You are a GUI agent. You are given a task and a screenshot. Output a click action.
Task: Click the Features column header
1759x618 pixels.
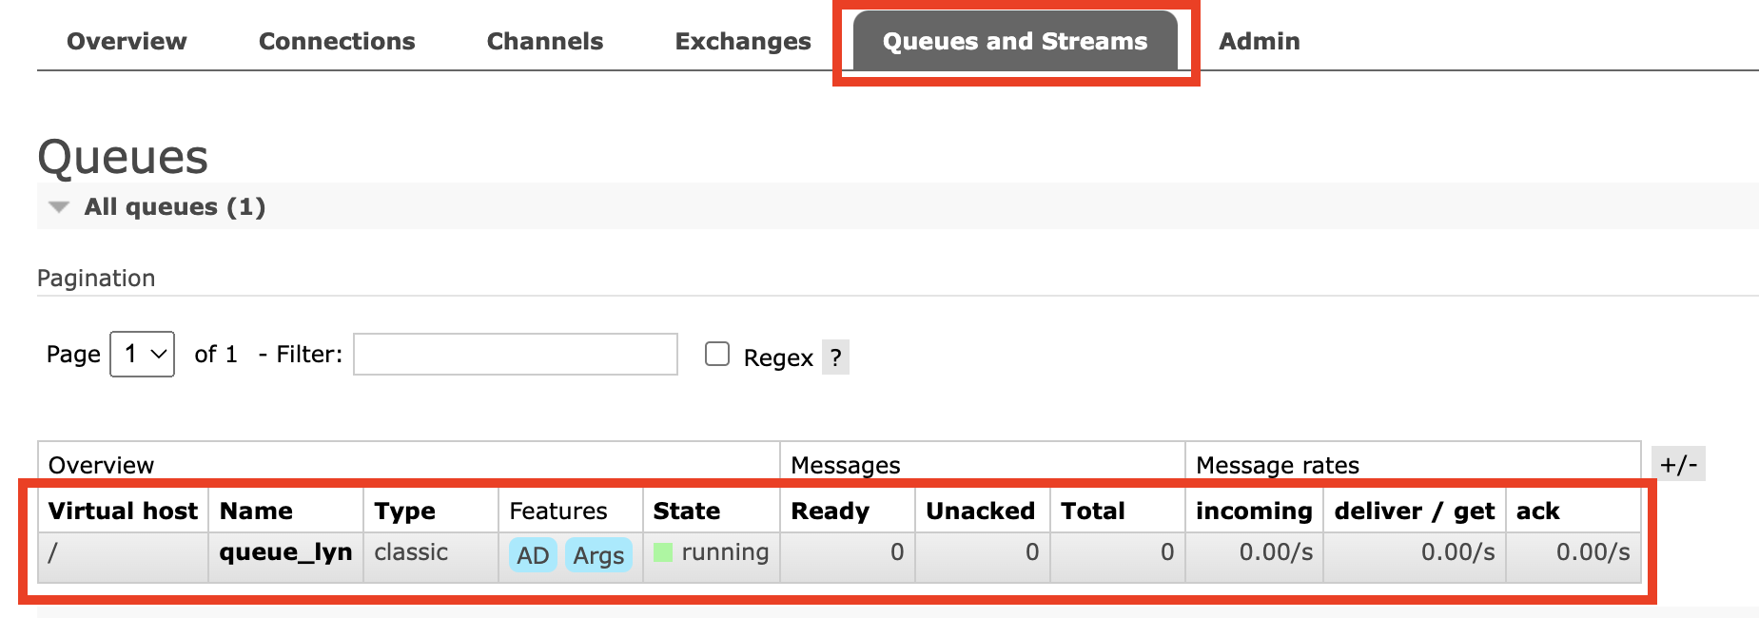[557, 511]
